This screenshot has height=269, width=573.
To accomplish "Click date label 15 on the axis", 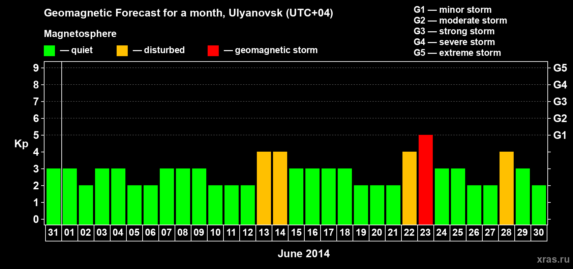I will pos(296,232).
